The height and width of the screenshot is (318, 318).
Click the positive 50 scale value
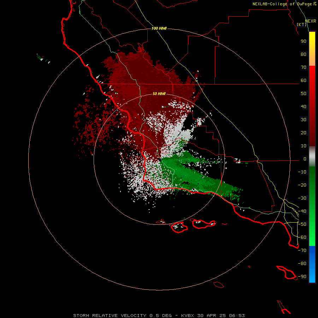coord(304,94)
